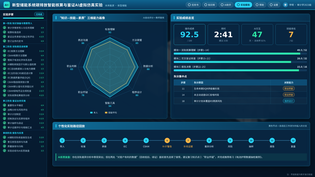Click the 班级平均 legend color swatch
This screenshot has width=315, height=177.
[106, 112]
